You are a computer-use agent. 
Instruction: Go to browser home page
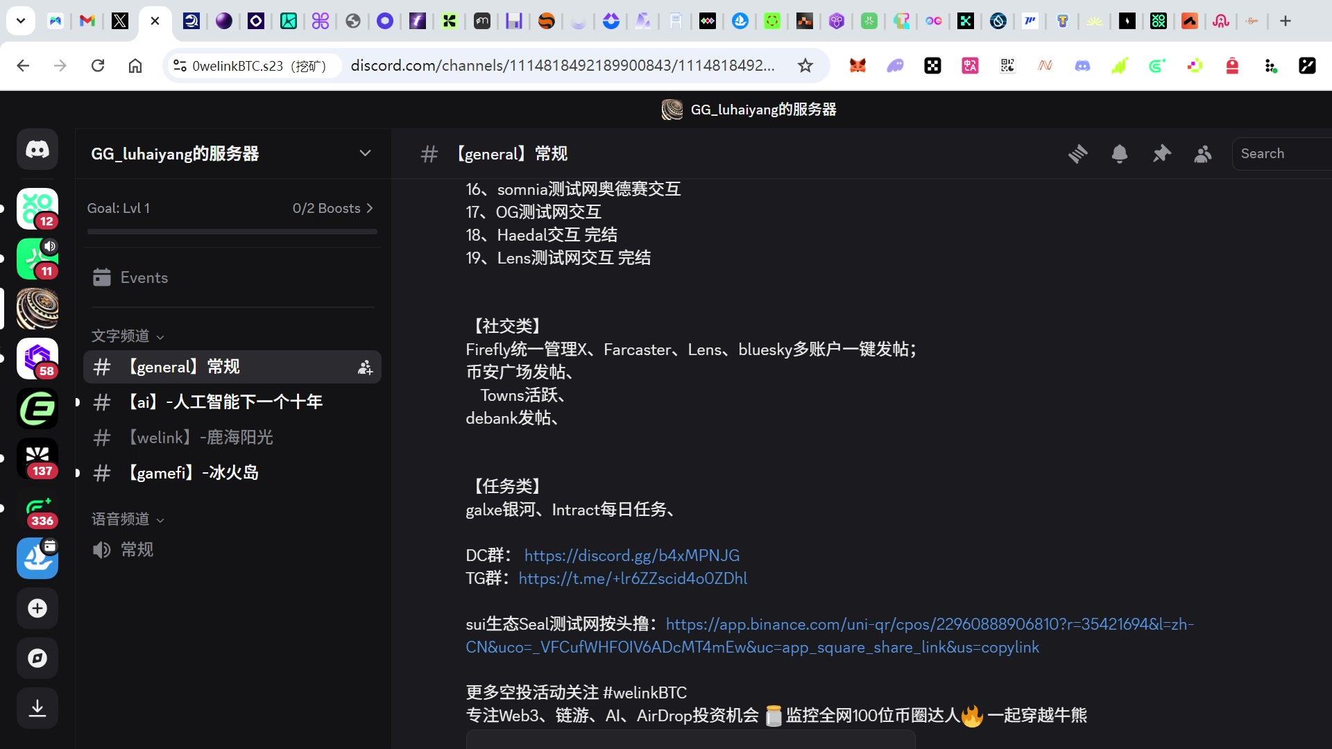135,66
